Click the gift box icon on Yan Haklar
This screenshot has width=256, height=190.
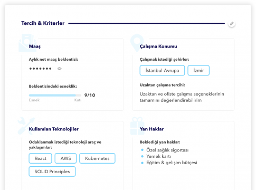tap(137, 126)
